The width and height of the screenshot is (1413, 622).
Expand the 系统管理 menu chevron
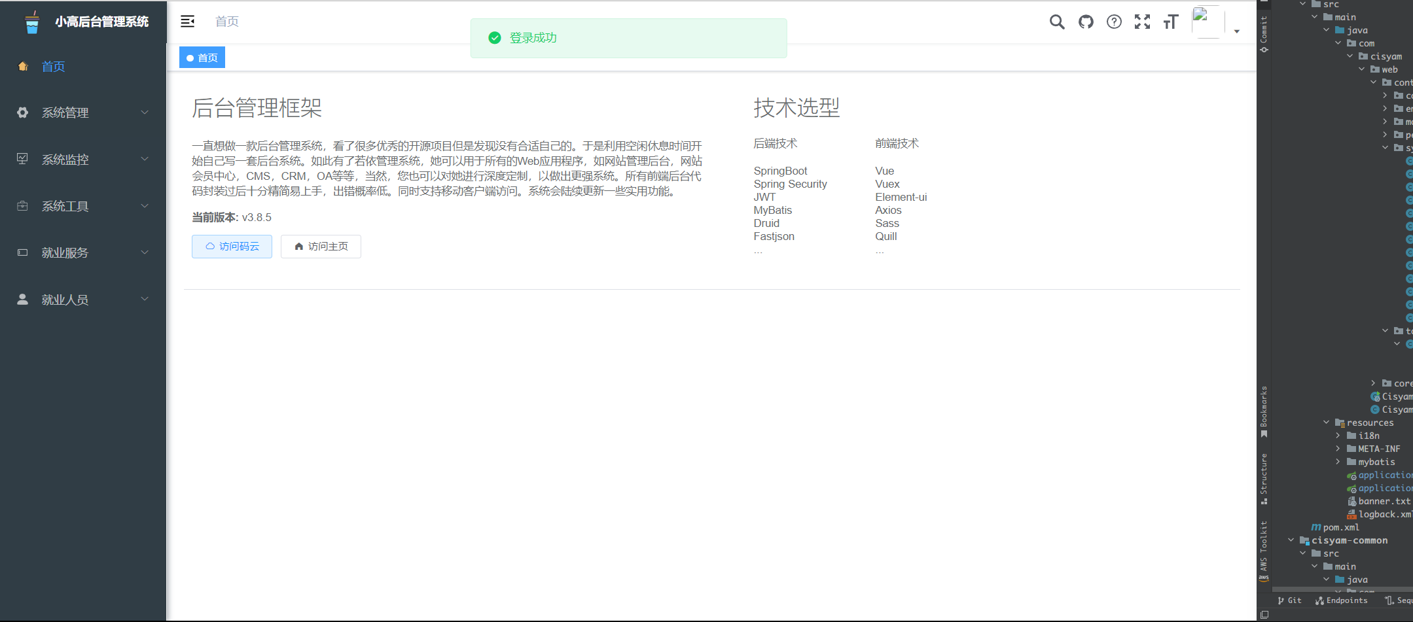[x=145, y=112]
